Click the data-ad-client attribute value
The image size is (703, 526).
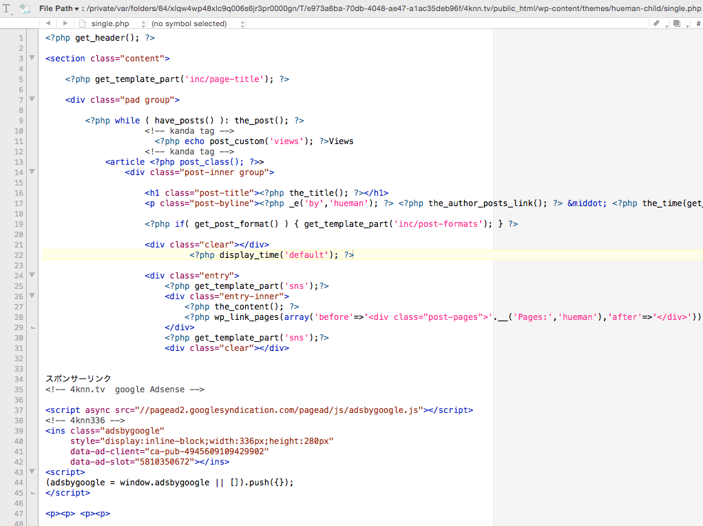[x=209, y=452]
